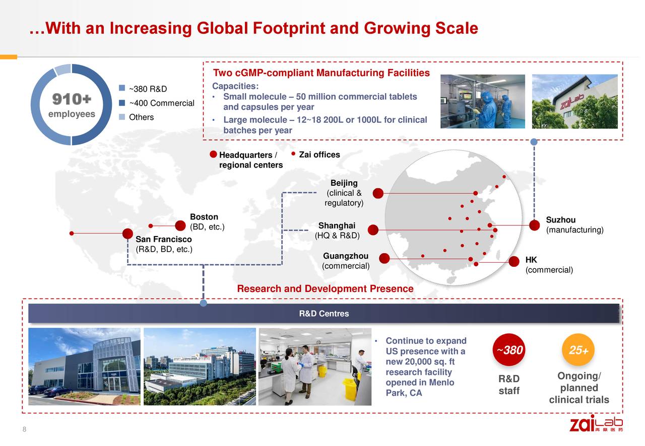Click the large red Guangzhou marker dot

coord(384,258)
